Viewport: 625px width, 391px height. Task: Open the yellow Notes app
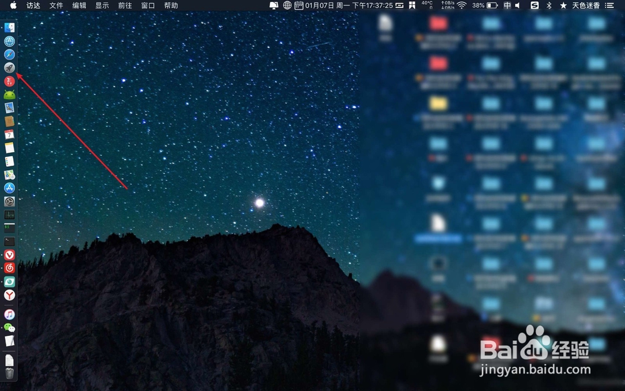click(9, 148)
